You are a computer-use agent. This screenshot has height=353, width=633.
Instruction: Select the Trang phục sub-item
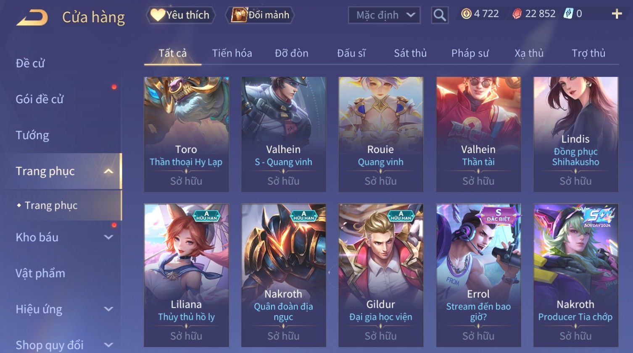[x=51, y=205]
